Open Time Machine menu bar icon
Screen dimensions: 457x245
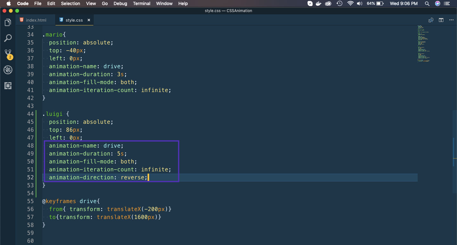tap(340, 3)
